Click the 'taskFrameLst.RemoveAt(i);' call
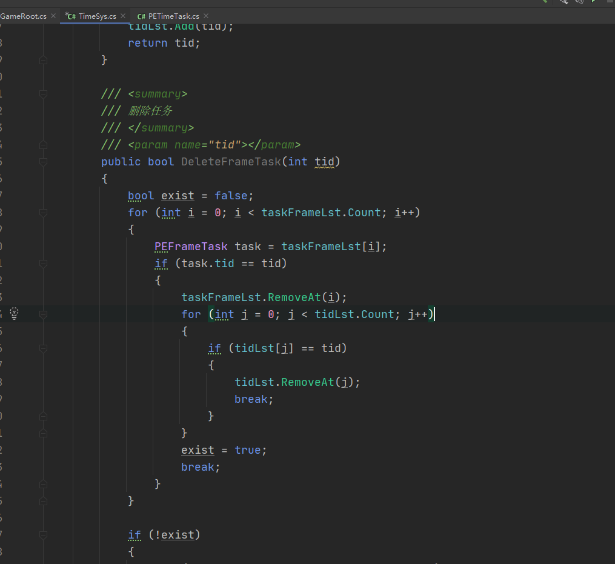The height and width of the screenshot is (564, 615). coord(264,297)
